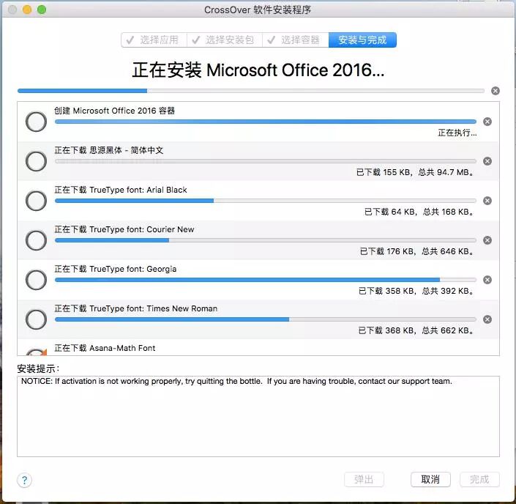Viewport: 516px width, 504px height.
Task: Go to the 选择应用 step tab
Action: click(x=154, y=40)
